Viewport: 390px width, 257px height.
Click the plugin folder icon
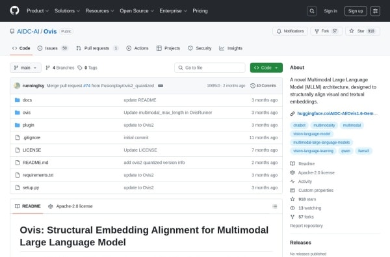17,125
